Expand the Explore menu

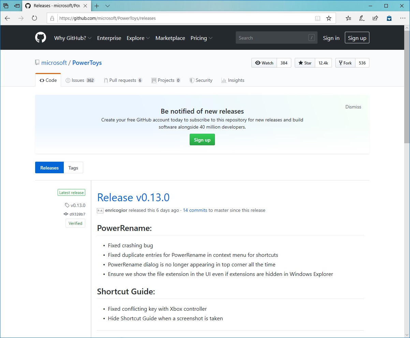click(138, 38)
